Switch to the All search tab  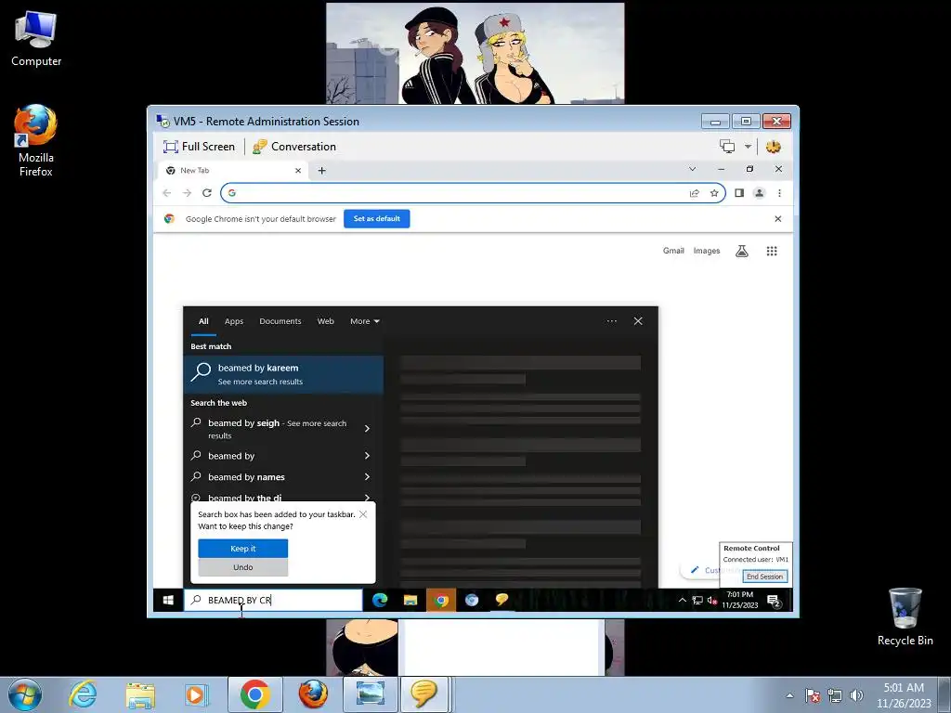tap(203, 321)
